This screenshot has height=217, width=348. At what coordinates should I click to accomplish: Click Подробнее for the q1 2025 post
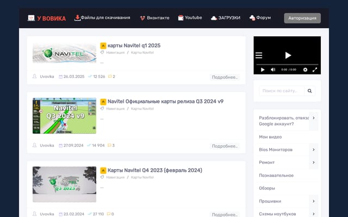(225, 77)
